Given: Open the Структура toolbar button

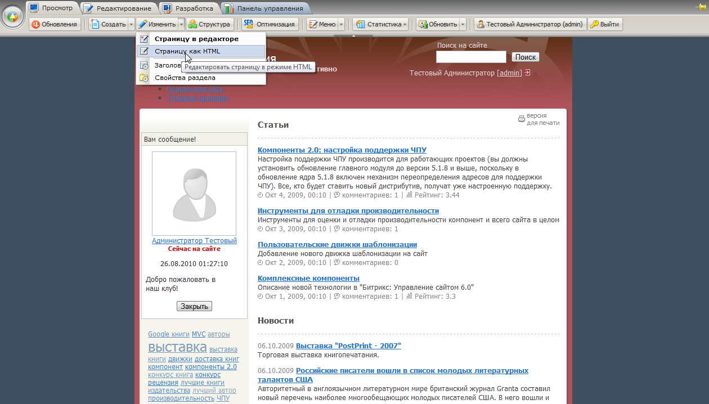Looking at the screenshot, I should coord(209,24).
